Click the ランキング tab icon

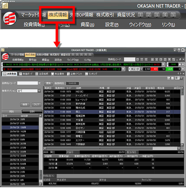(86, 74)
